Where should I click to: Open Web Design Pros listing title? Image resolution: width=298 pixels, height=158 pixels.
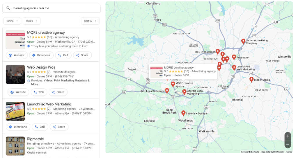tap(41, 67)
